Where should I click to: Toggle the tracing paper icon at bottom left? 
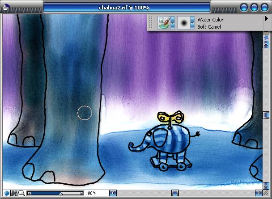(x=7, y=193)
